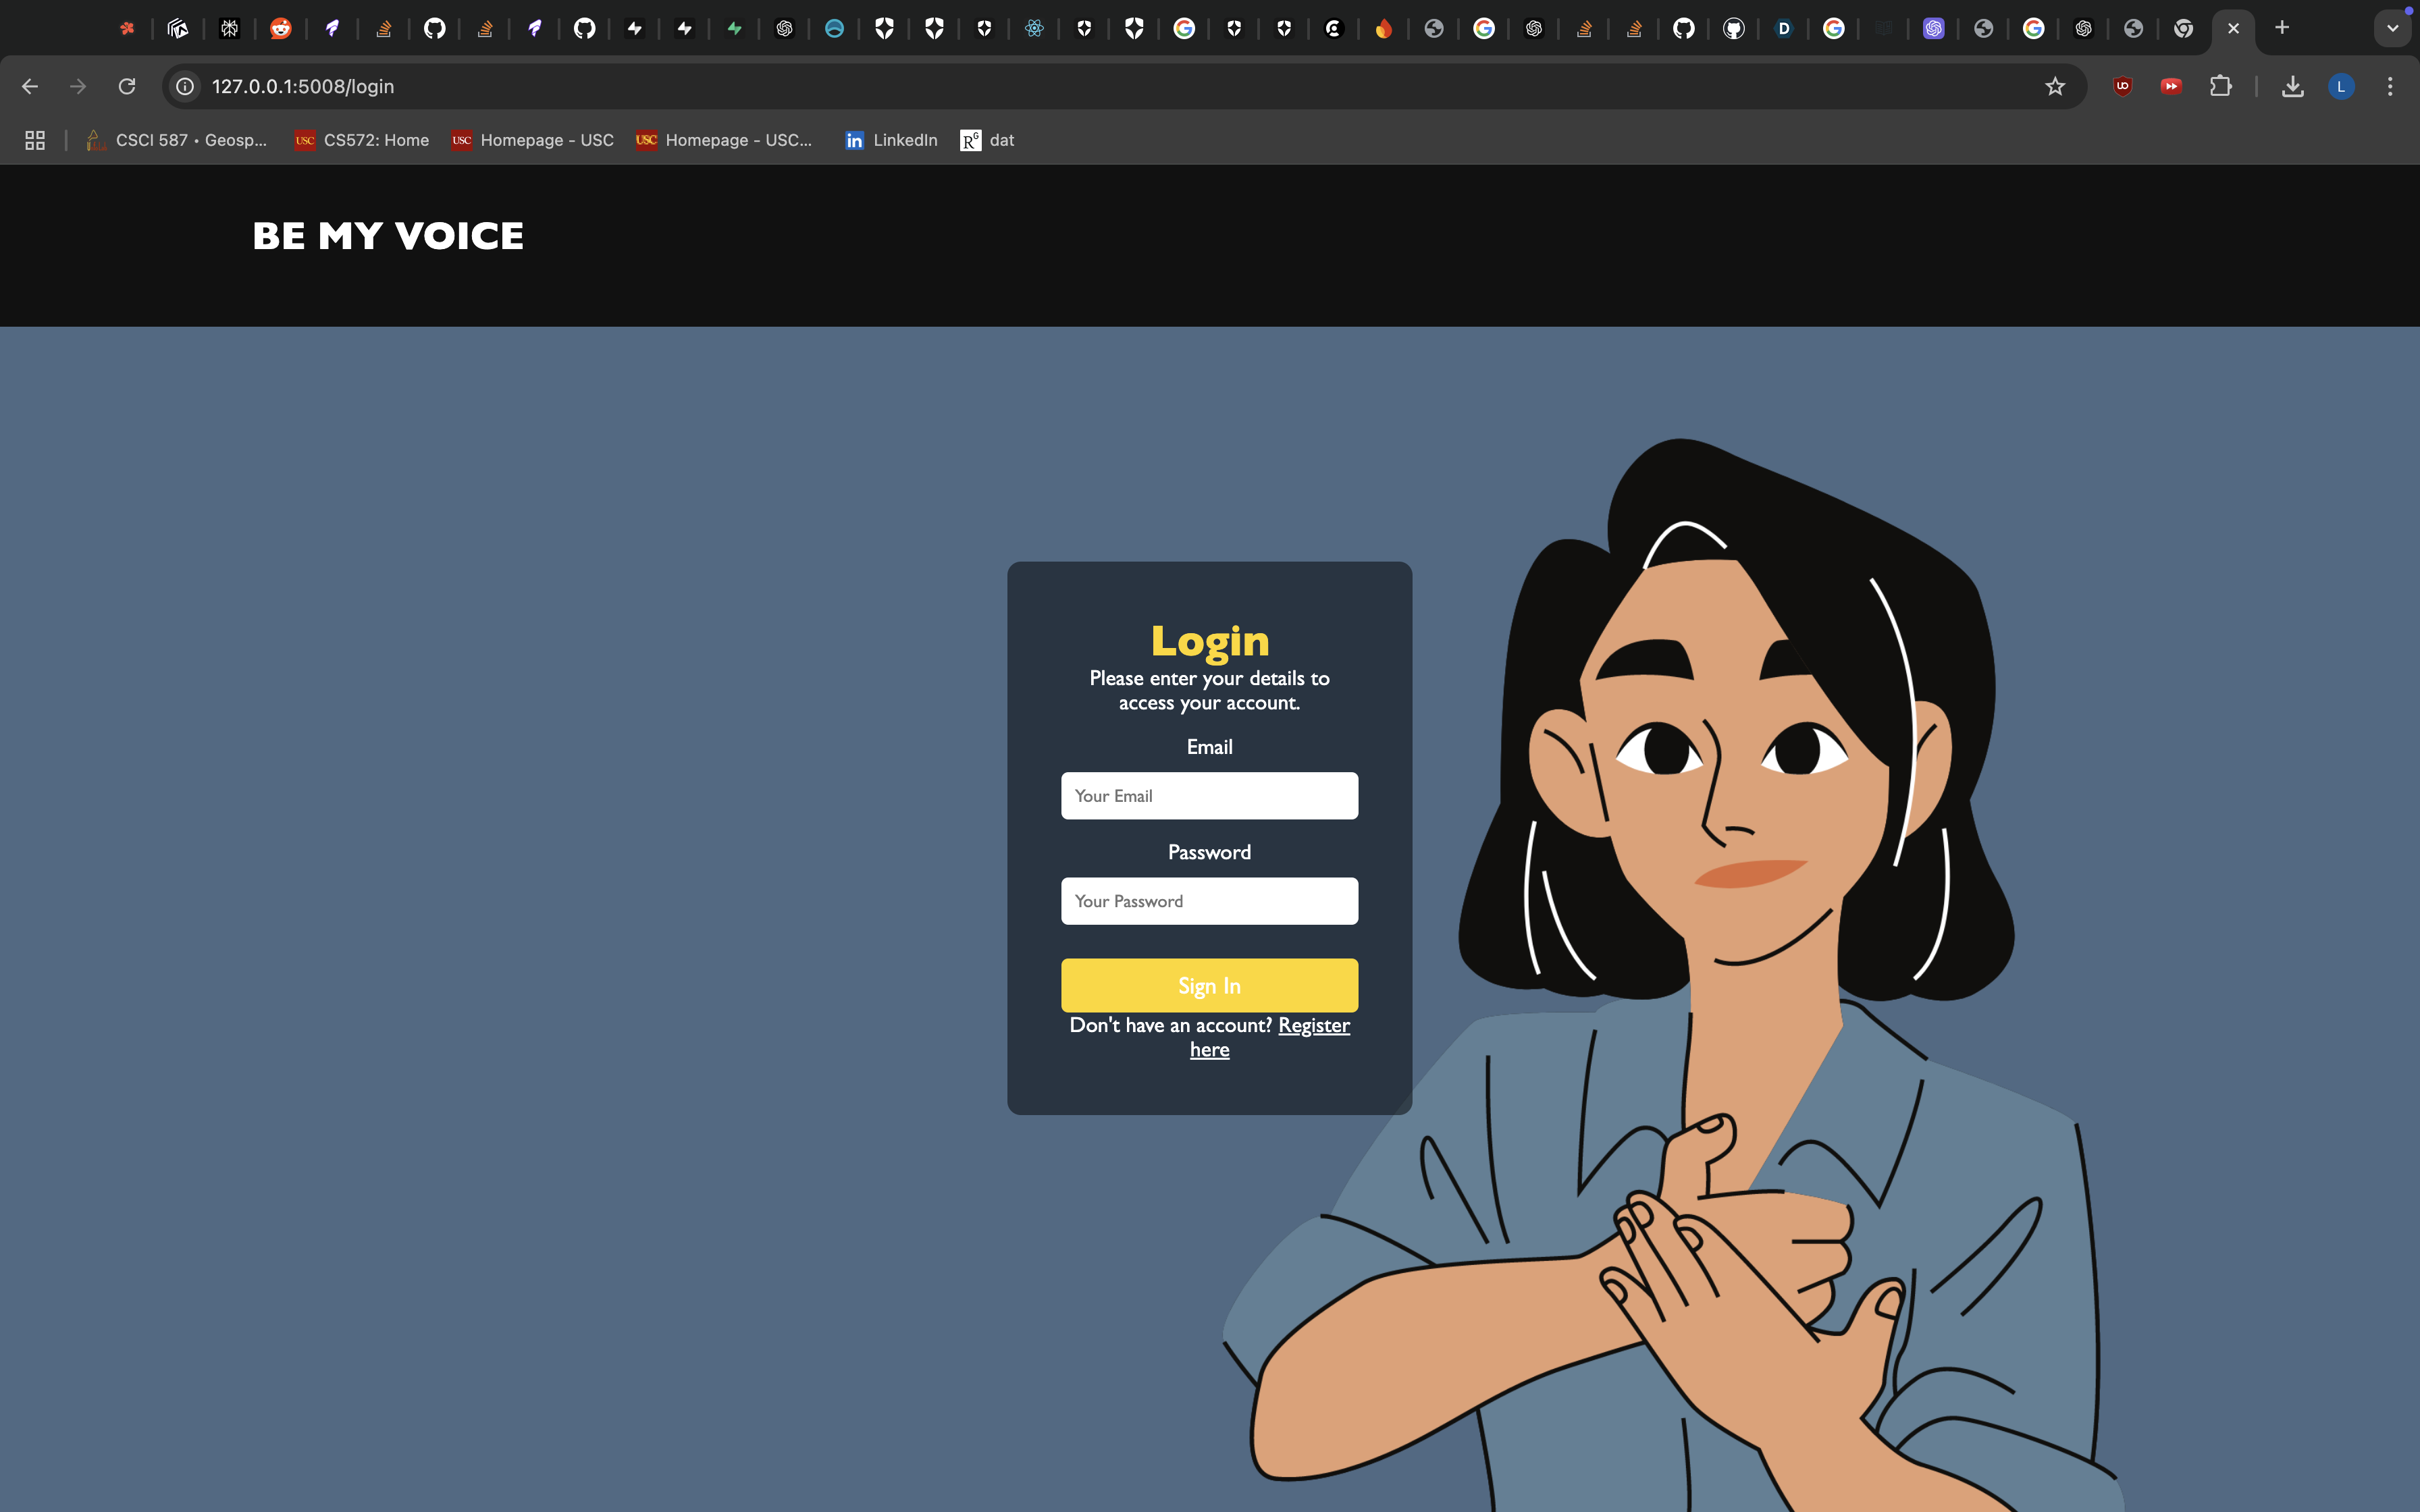Reload the login page
The height and width of the screenshot is (1512, 2420).
point(127,87)
